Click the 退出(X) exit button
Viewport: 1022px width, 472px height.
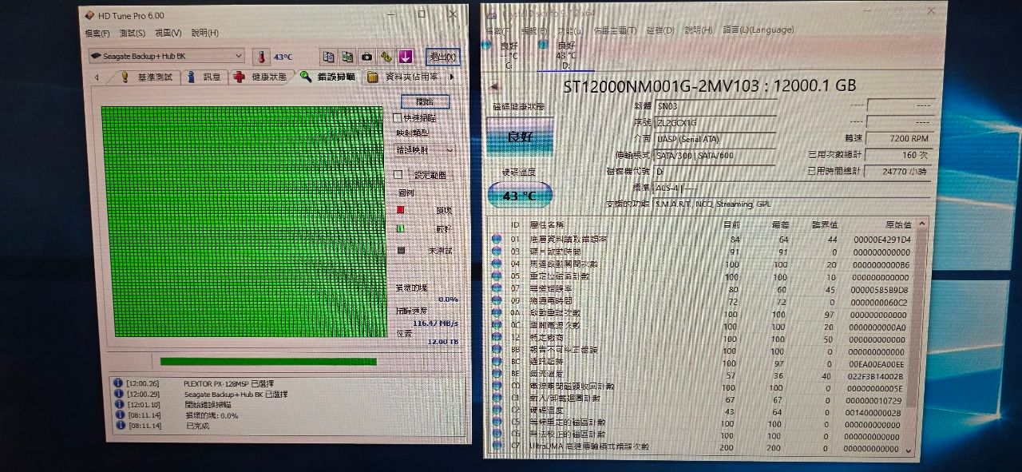[x=442, y=57]
